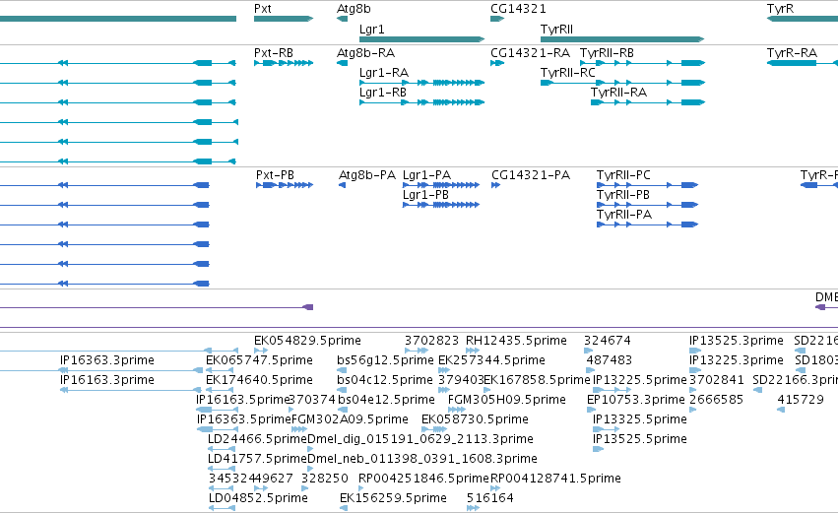This screenshot has height=513, width=838.
Task: Click the CG14321-PA protein label
Action: coord(531,175)
